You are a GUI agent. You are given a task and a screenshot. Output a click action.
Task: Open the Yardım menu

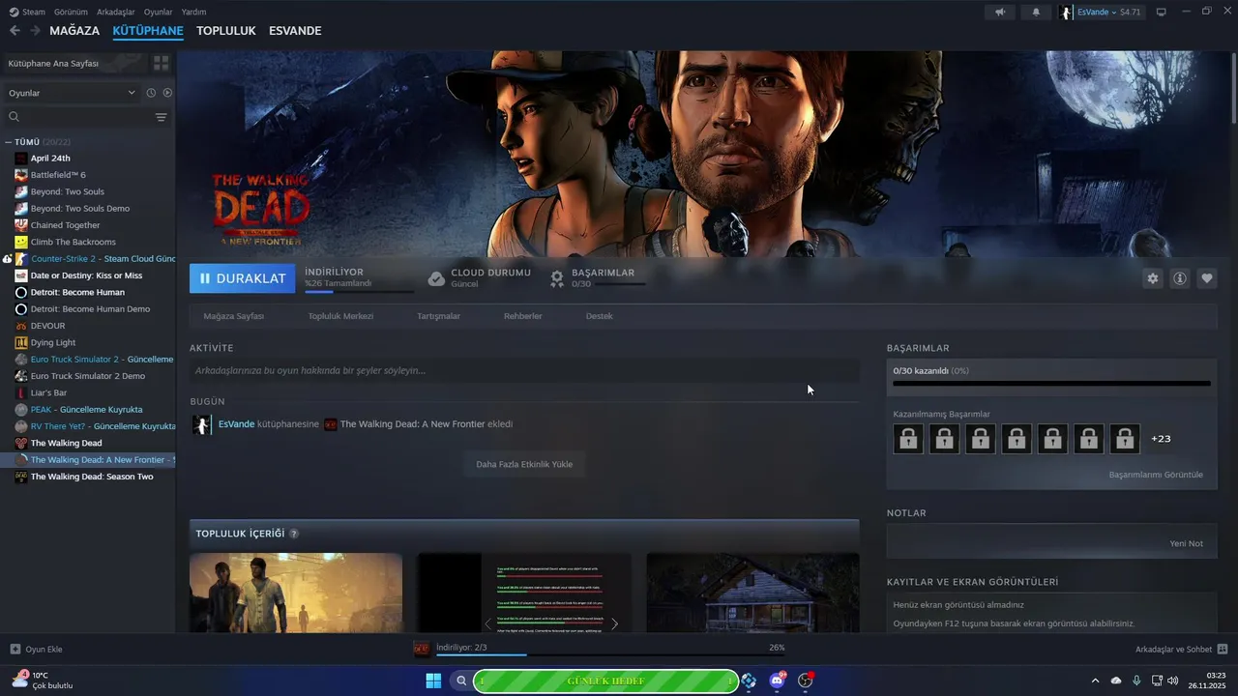[x=193, y=12]
